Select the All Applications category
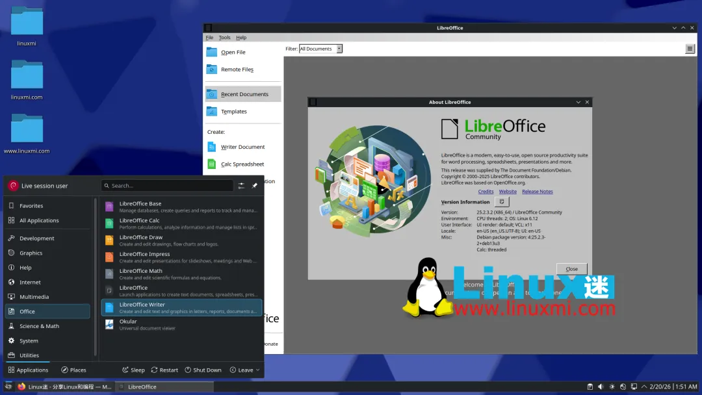Viewport: 702px width, 395px height. pyautogui.click(x=47, y=220)
